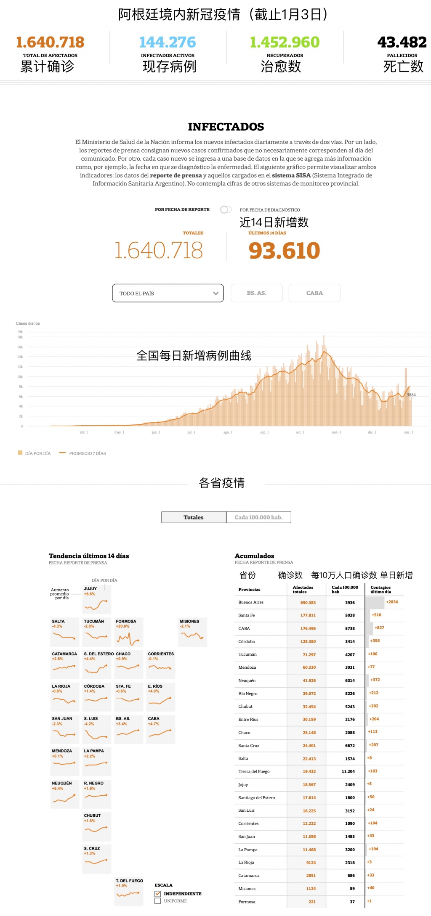This screenshot has width=431, height=916.
Task: Sort by Afectados totales column header
Action: coord(303,589)
